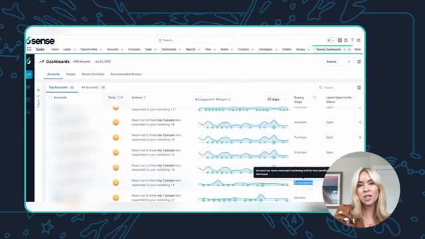Click the global Search field
Image resolution: width=425 pixels, height=239 pixels.
coord(195,40)
